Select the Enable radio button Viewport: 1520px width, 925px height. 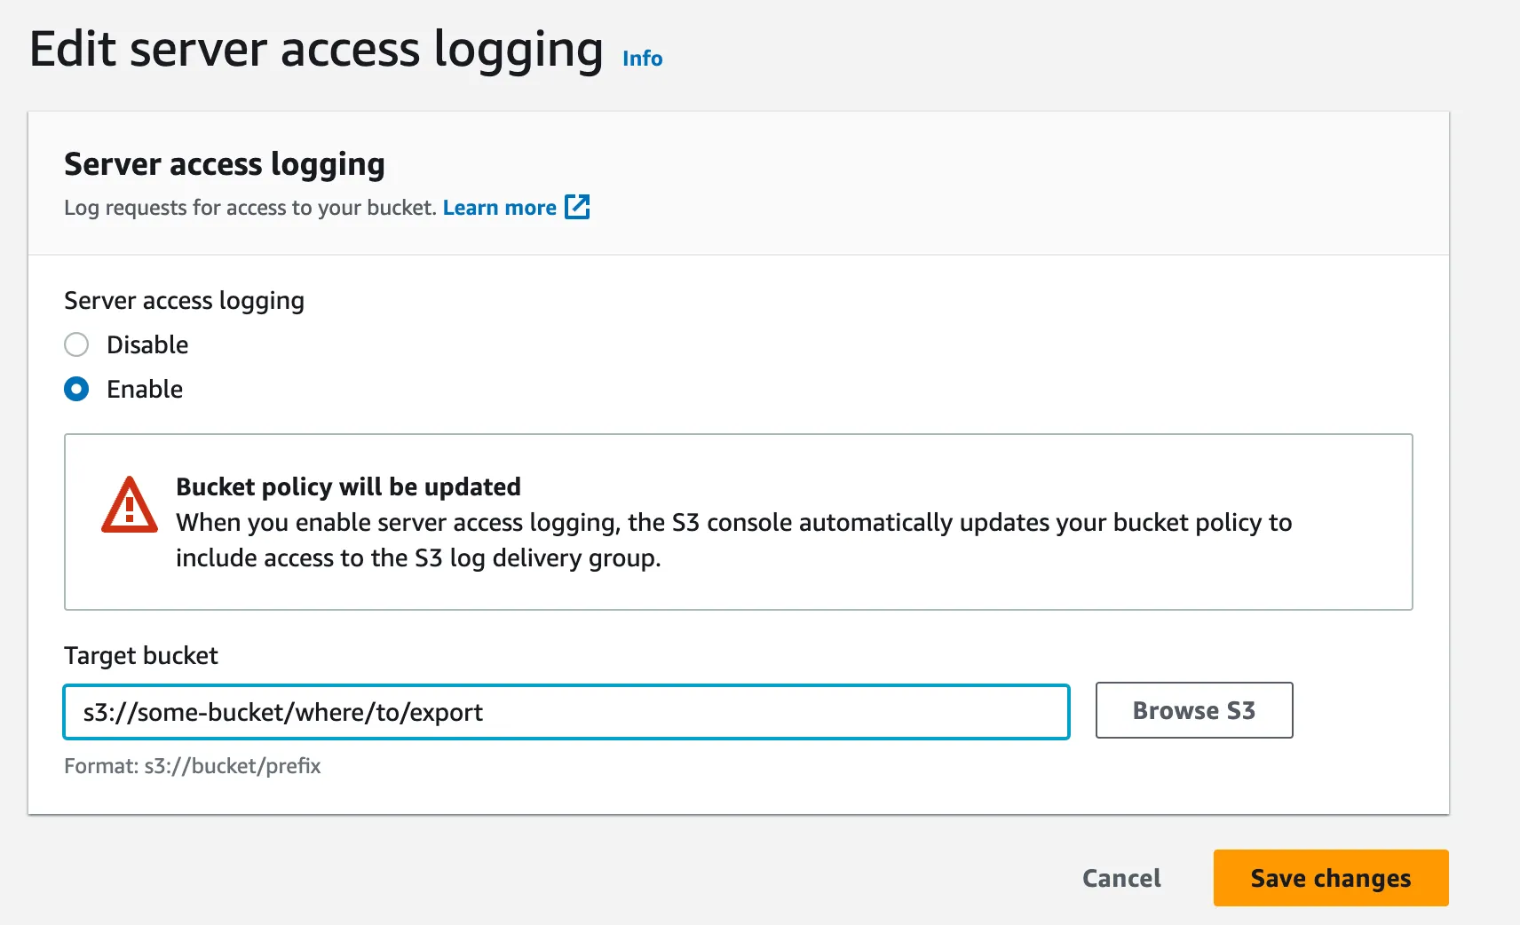point(76,389)
